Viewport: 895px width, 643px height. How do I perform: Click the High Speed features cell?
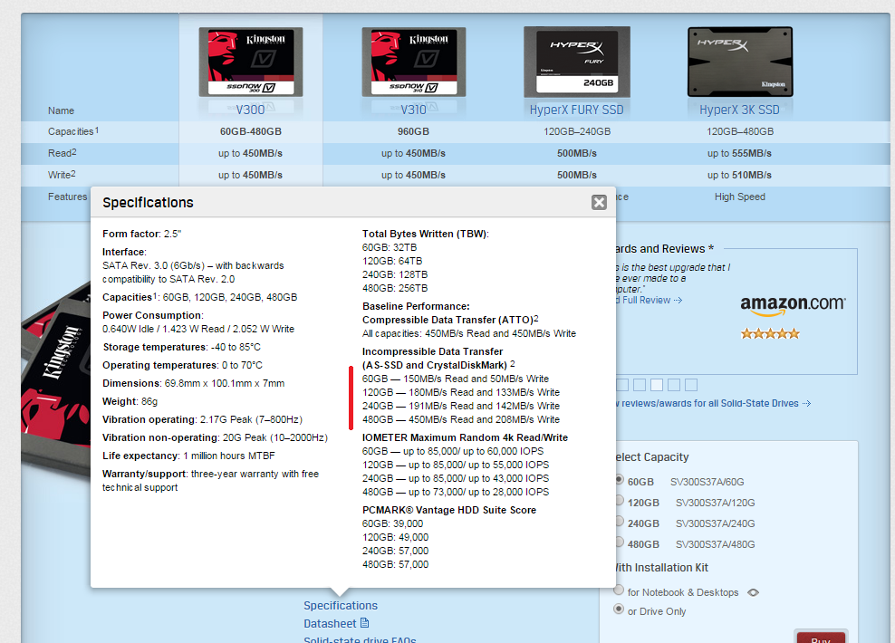click(740, 197)
